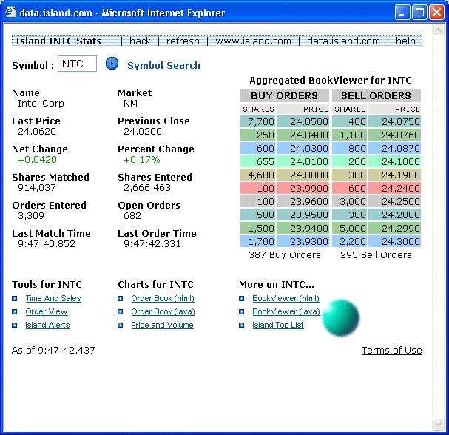
Task: Click sell order price 24.0870
Action: click(394, 149)
